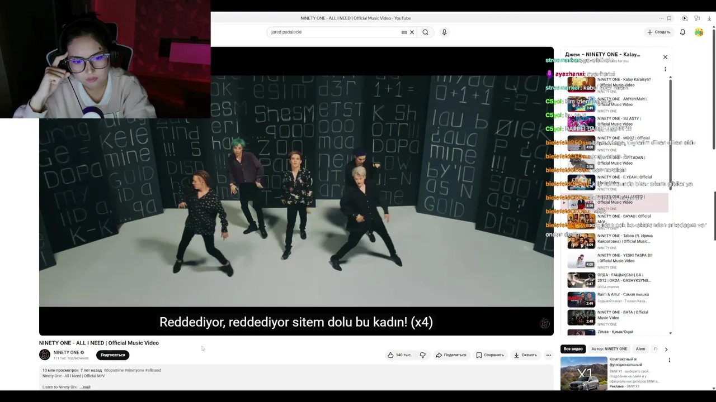
Task: Show more filter chips with right arrow
Action: [x=666, y=349]
